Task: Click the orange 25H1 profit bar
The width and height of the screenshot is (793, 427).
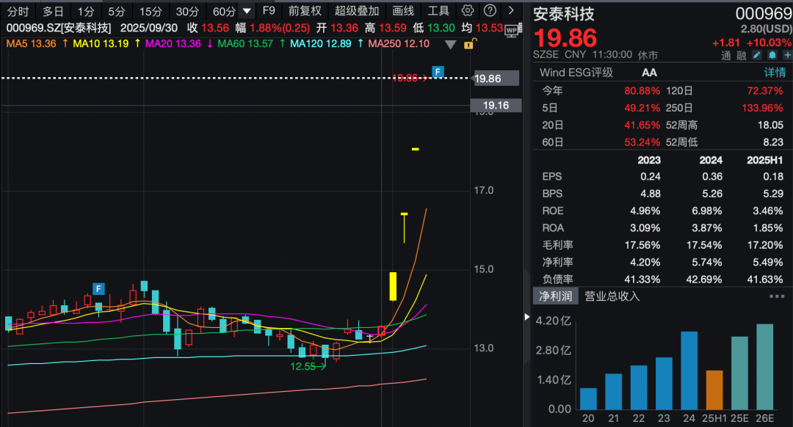Action: pyautogui.click(x=714, y=390)
